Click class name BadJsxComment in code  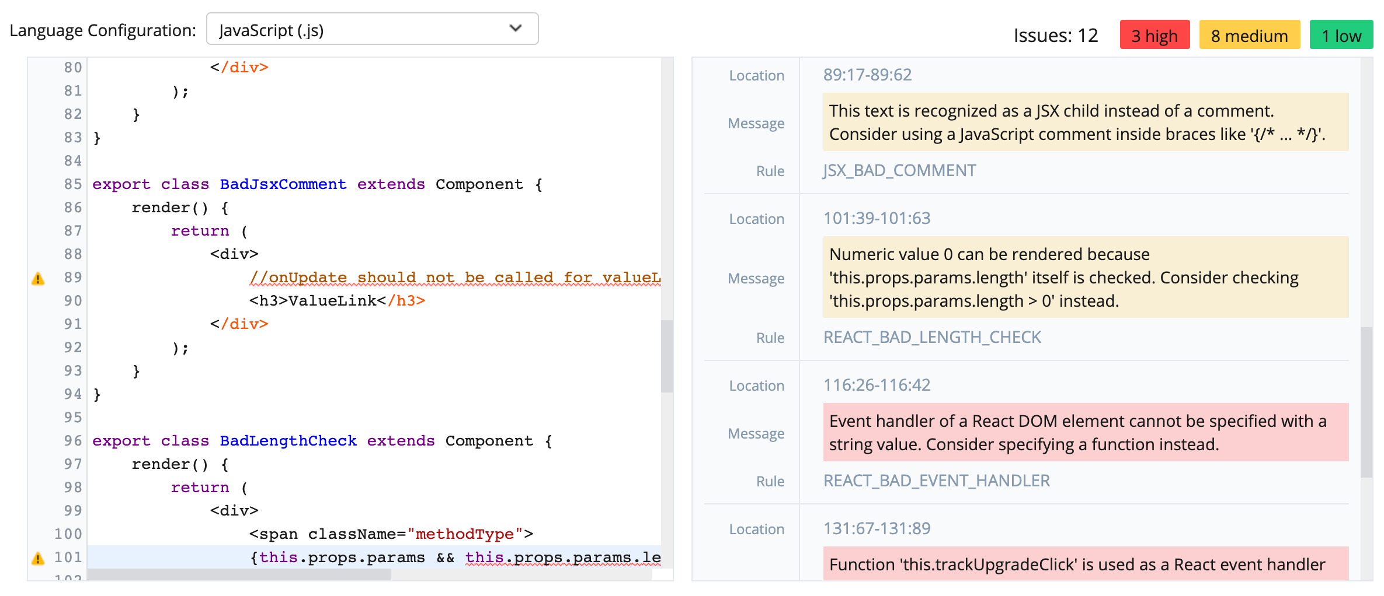283,184
